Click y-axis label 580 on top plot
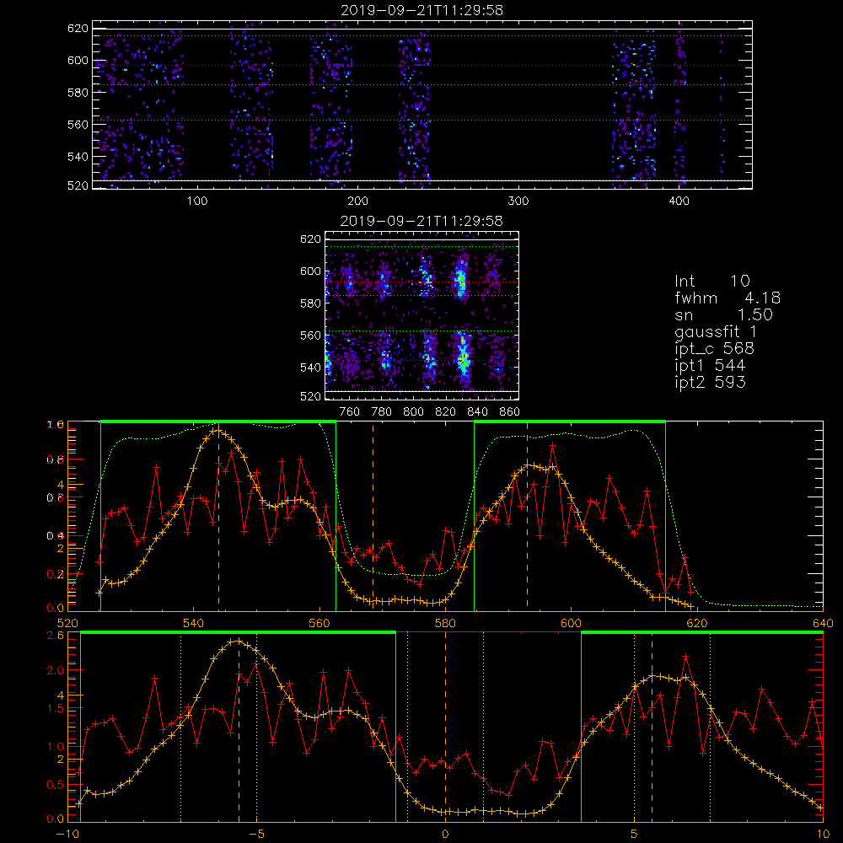Image resolution: width=843 pixels, height=843 pixels. tap(78, 93)
